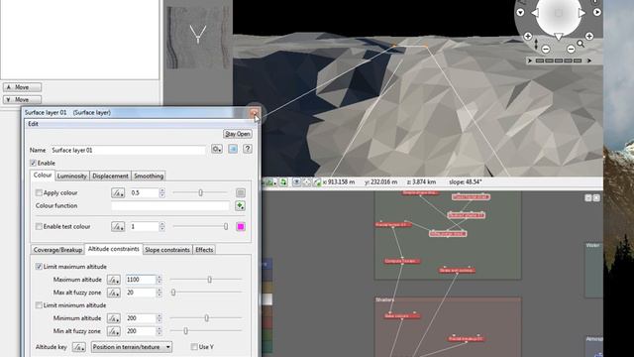Open the Effects tab
The height and width of the screenshot is (357, 634).
[x=204, y=250]
